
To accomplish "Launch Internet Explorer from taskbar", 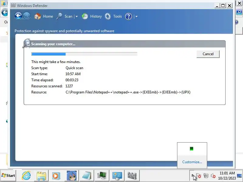I will point(26,176).
